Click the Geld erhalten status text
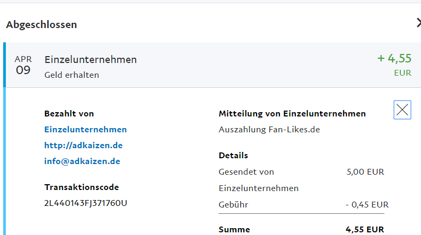421x235 pixels. (x=72, y=75)
